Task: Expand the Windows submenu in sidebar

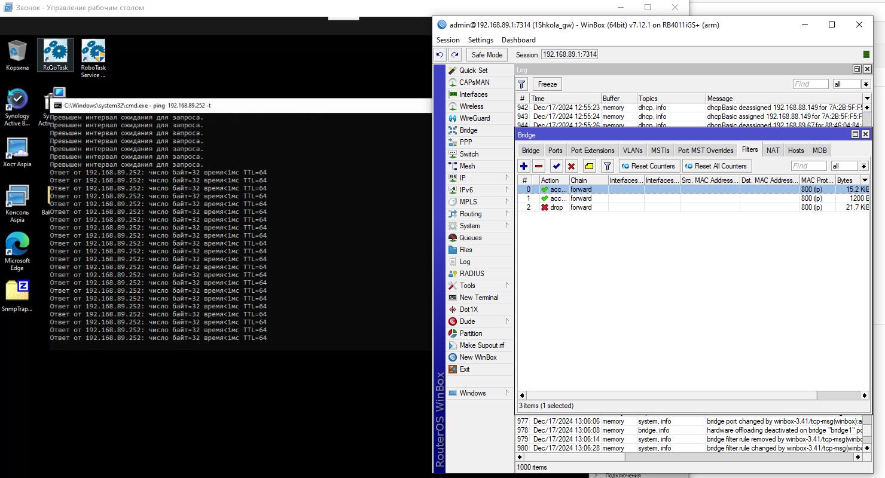Action: (x=480, y=393)
